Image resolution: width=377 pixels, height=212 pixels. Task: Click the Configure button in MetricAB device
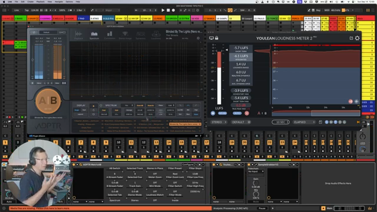point(188,165)
